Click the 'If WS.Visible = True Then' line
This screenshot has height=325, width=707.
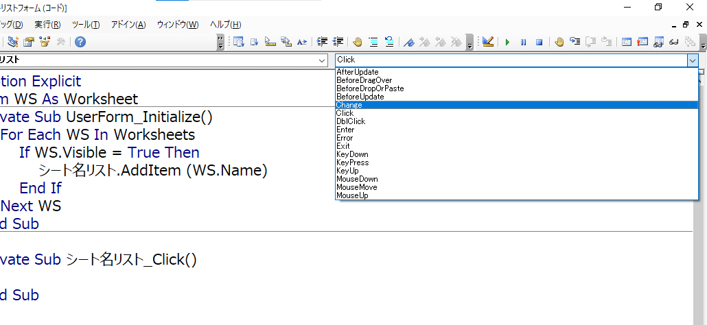[109, 153]
